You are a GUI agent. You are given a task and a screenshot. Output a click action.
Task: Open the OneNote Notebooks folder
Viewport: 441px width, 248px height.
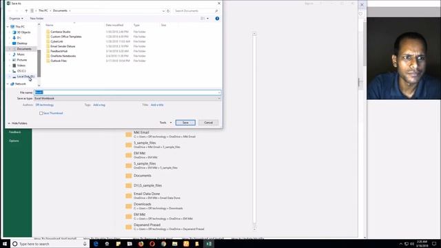click(x=63, y=56)
